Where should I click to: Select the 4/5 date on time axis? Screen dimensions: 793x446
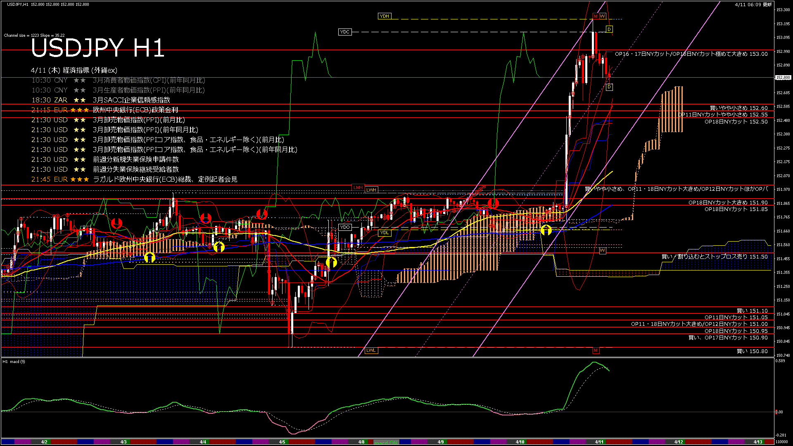[x=282, y=442]
